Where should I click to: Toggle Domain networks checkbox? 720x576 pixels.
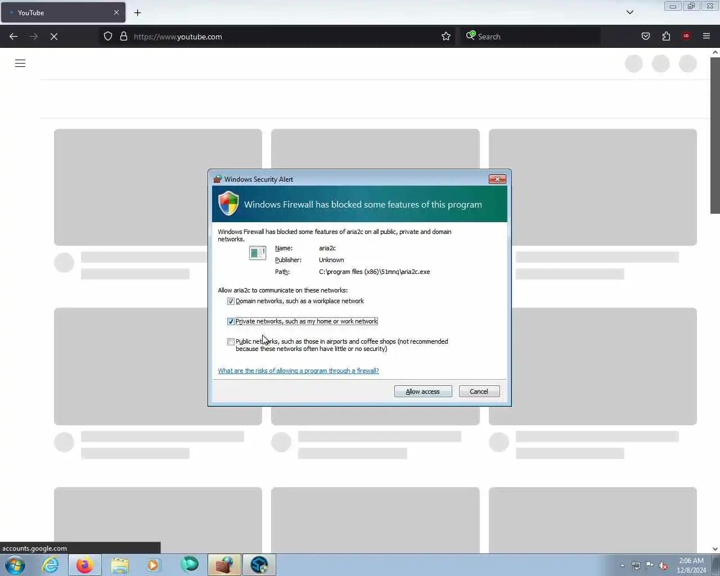(231, 301)
